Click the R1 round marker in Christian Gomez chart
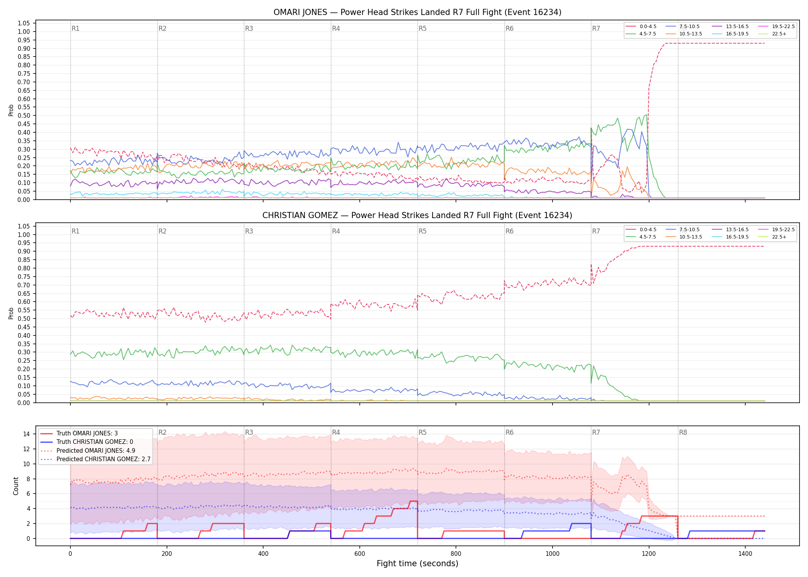Screen dimensions: 808x577 [x=75, y=231]
